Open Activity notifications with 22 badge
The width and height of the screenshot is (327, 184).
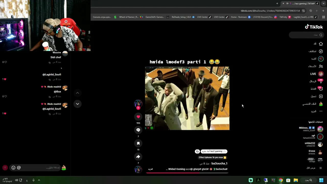click(321, 89)
